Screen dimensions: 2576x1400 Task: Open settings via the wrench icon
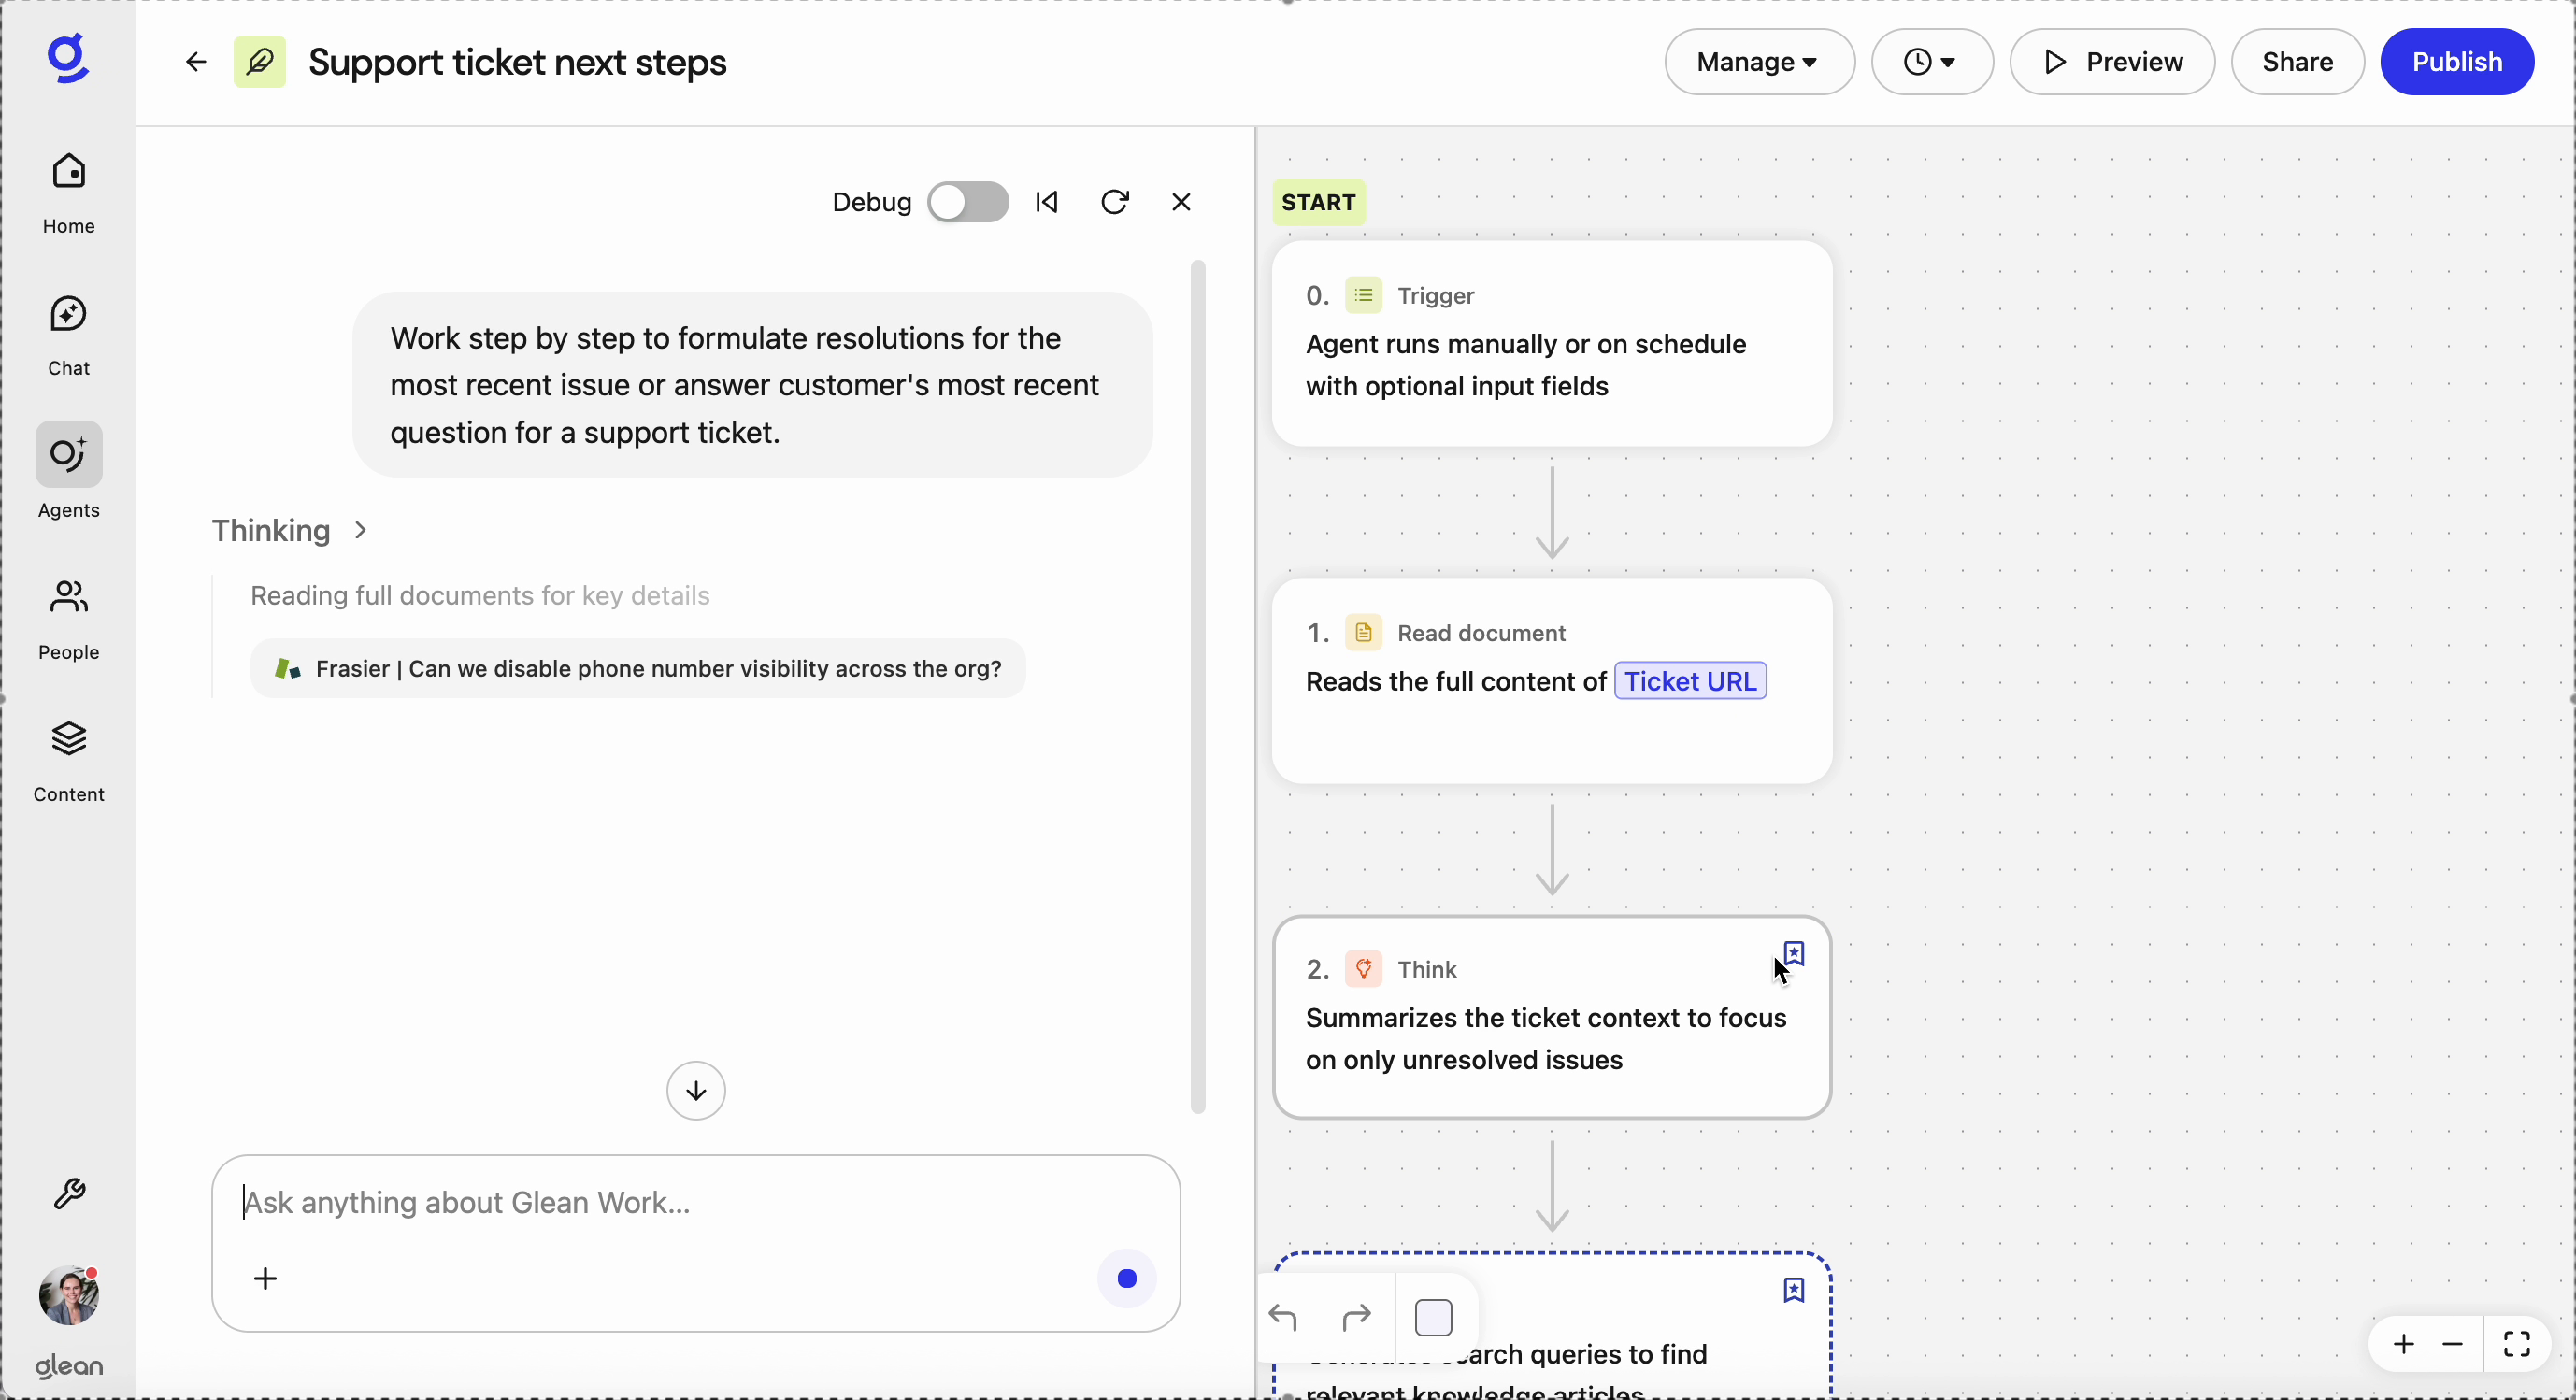(x=68, y=1194)
